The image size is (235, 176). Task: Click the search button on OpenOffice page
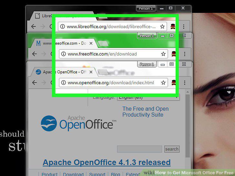point(172,149)
